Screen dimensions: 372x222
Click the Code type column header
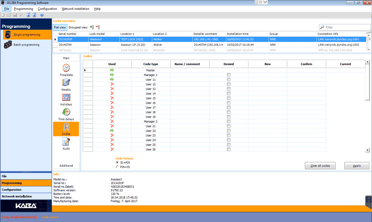[x=151, y=64]
